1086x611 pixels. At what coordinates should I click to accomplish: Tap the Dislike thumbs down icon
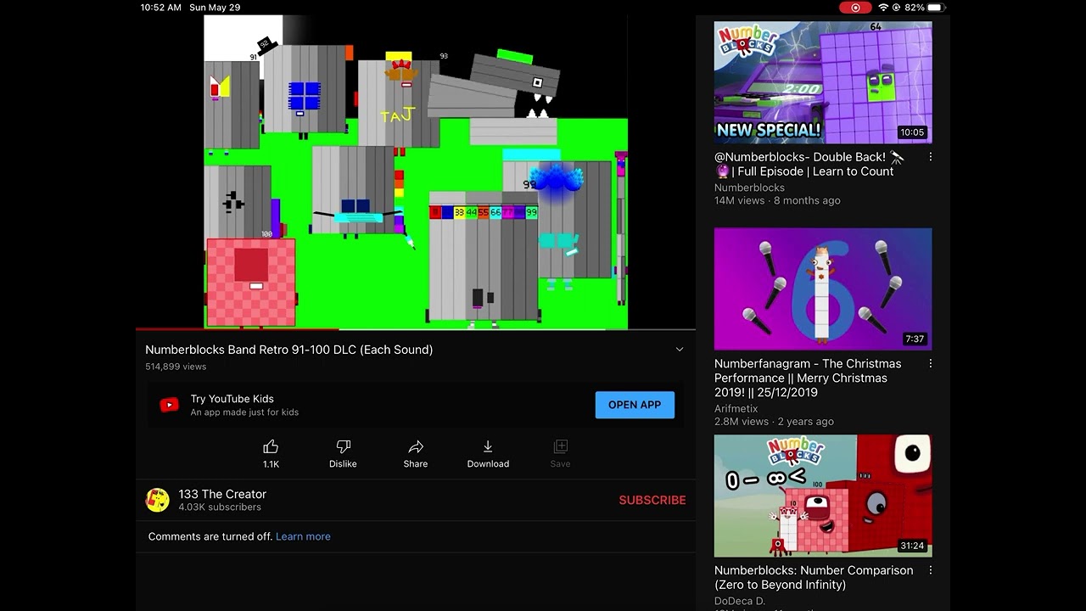point(343,446)
